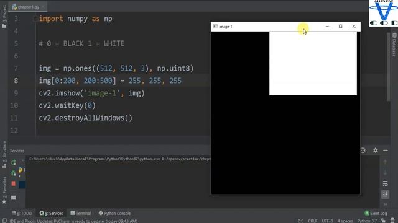Open the Services panel gear settings

376,151
